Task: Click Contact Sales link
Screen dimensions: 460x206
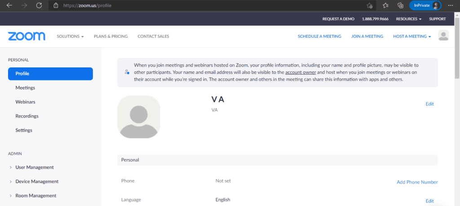Action: [153, 36]
